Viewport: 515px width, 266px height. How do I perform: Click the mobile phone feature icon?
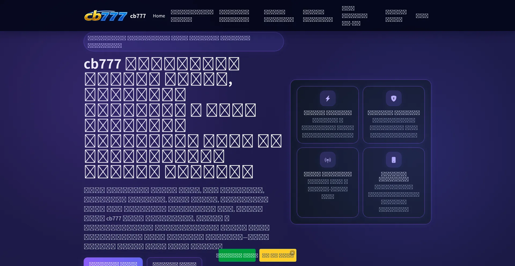pos(394,160)
